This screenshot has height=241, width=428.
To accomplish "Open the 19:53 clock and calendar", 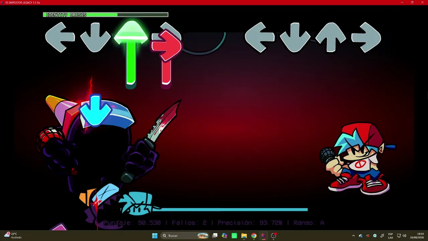I will pyautogui.click(x=417, y=236).
